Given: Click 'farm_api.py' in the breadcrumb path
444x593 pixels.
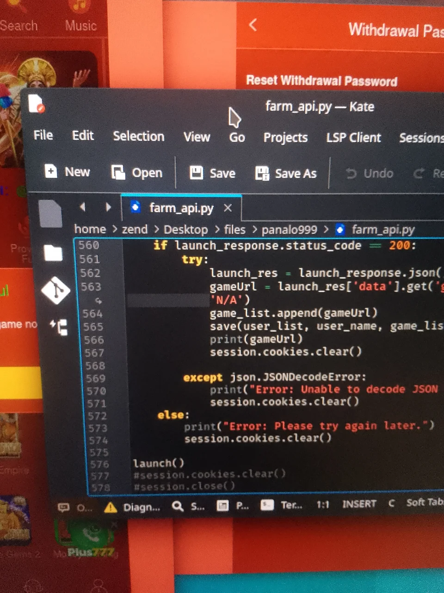Looking at the screenshot, I should click(383, 229).
